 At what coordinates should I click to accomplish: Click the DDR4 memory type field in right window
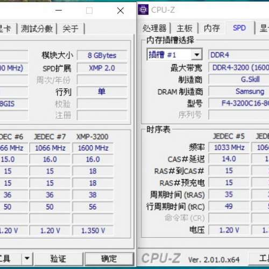[x=238, y=55]
